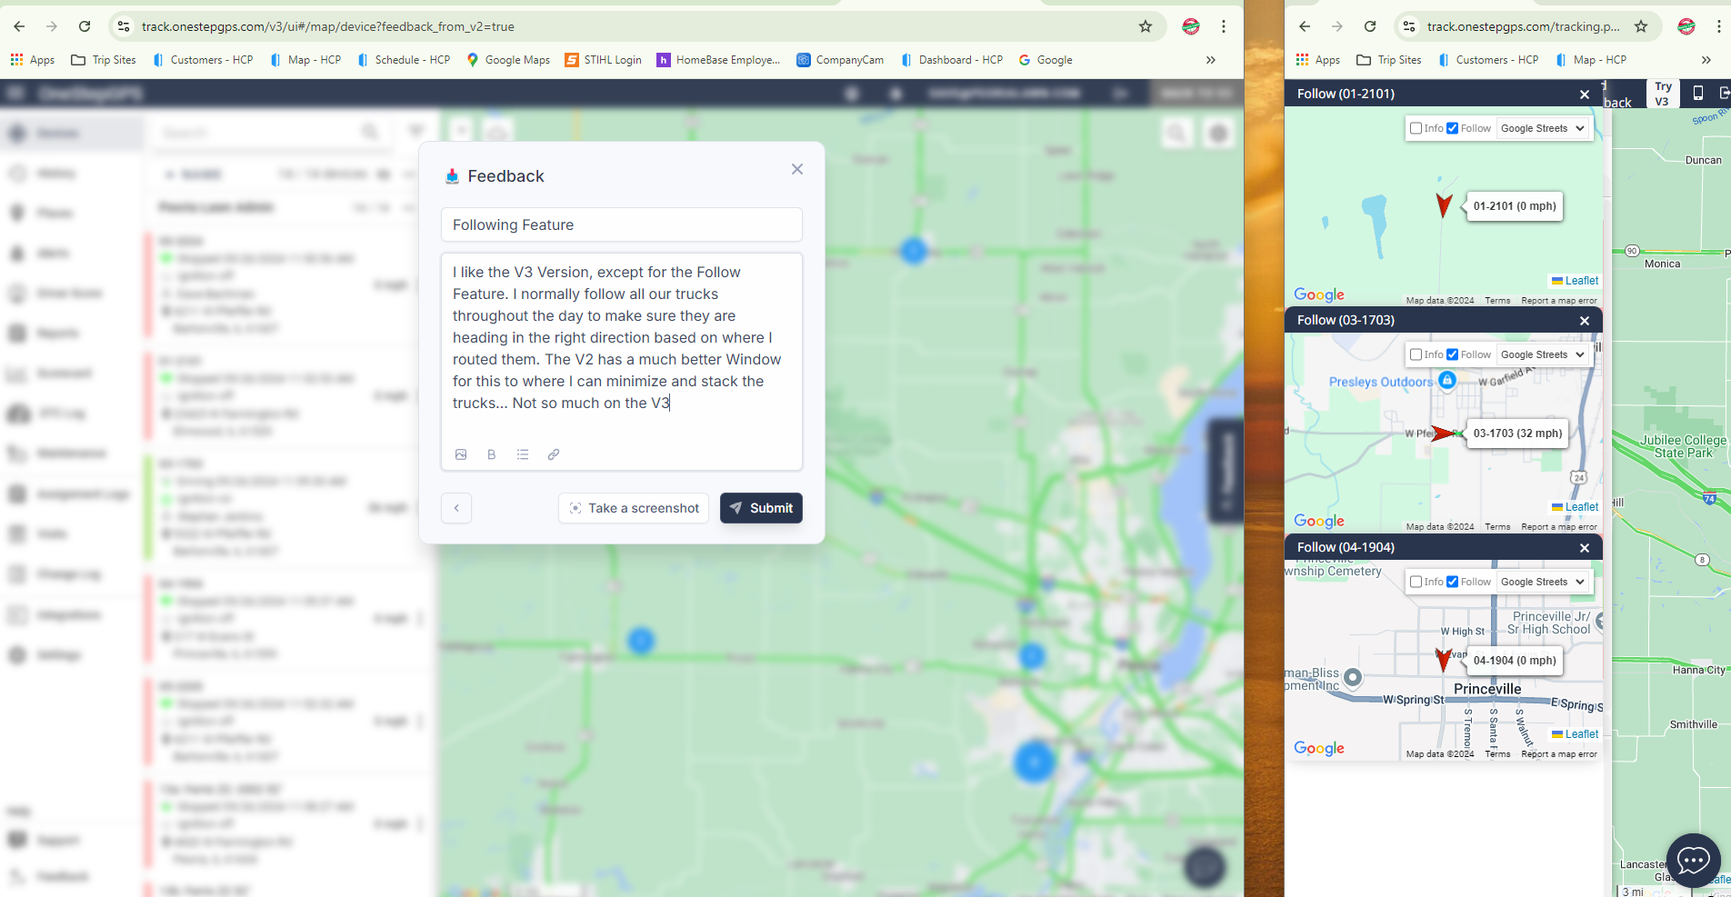Uncheck Follow checkbox in 04-1904 panel
The image size is (1731, 897).
tap(1452, 582)
